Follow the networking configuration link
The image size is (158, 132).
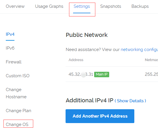pos(139,50)
